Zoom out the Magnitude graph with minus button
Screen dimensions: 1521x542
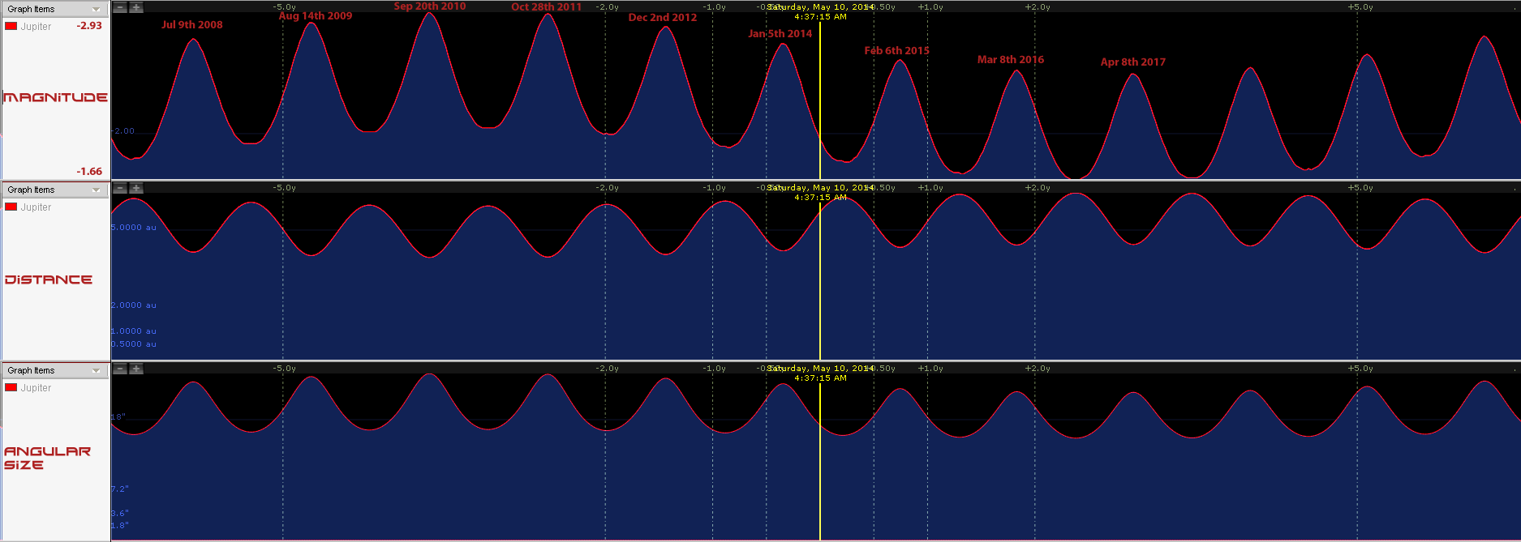coord(120,7)
